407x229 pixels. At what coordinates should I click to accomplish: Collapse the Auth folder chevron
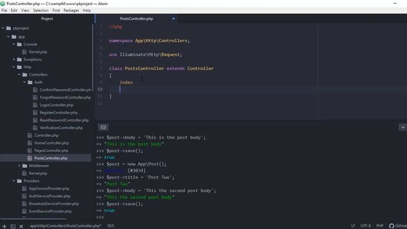(25, 82)
